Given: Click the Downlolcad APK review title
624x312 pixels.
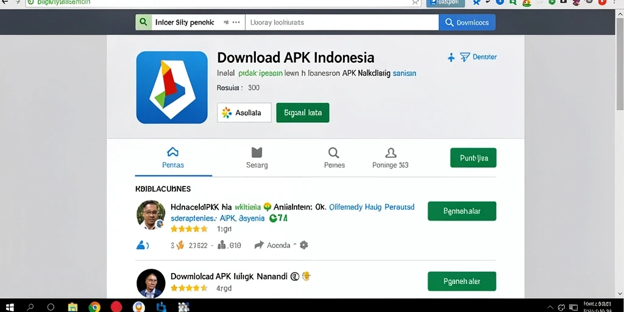Looking at the screenshot, I should (x=229, y=276).
